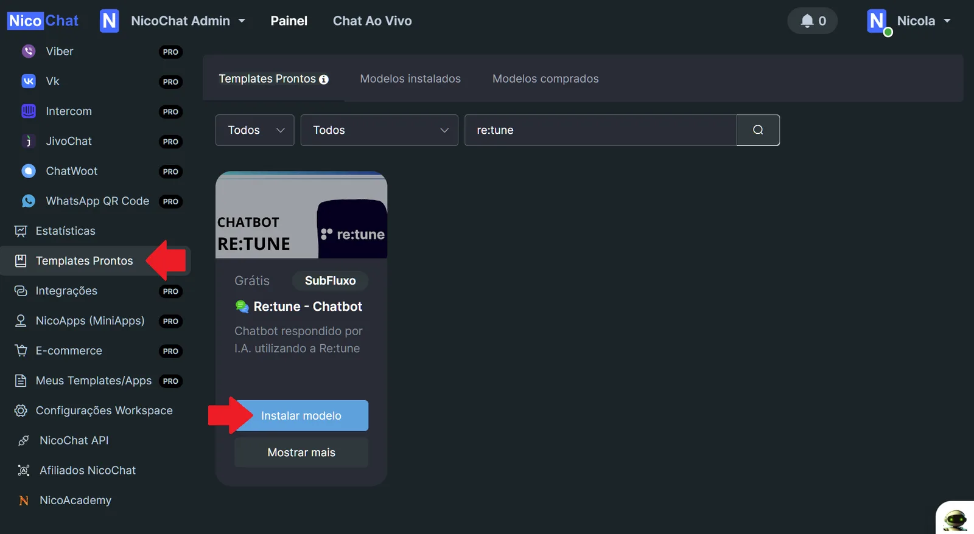974x534 pixels.
Task: Go to Painel in the top menu
Action: pyautogui.click(x=289, y=21)
